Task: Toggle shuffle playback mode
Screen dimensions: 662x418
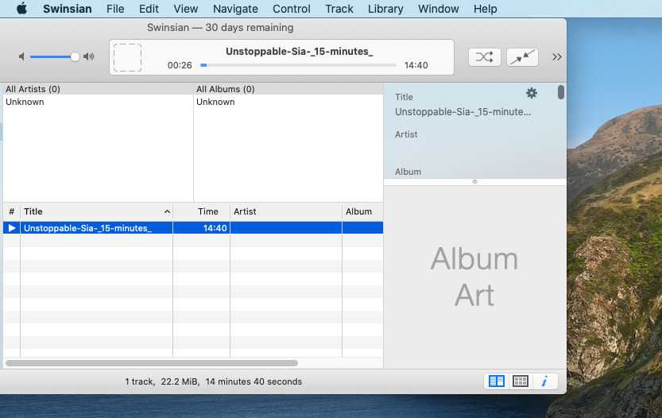Action: (x=484, y=56)
